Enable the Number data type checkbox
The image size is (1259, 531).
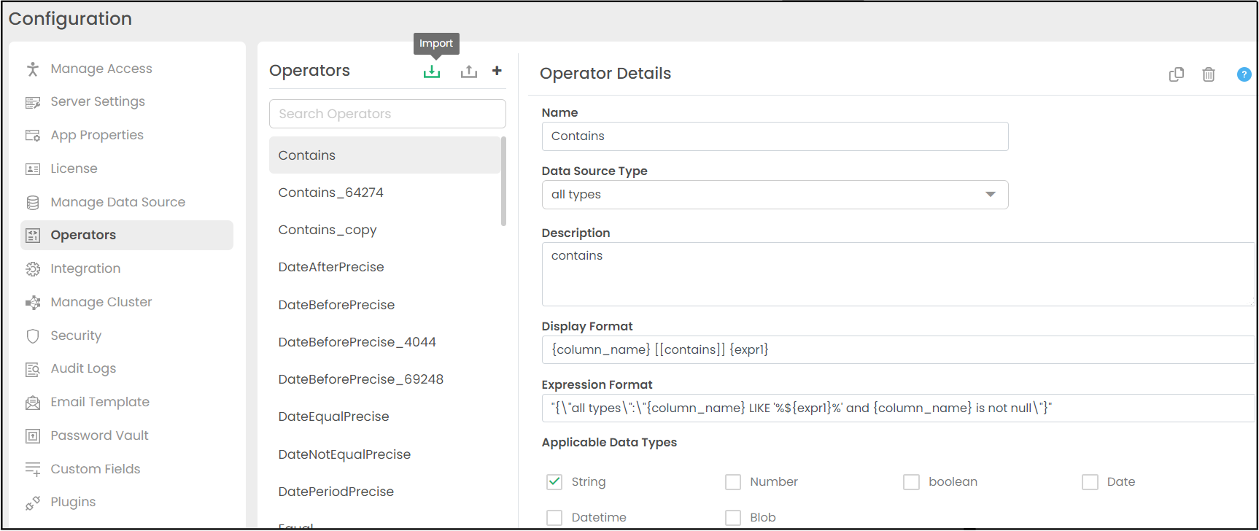[733, 482]
